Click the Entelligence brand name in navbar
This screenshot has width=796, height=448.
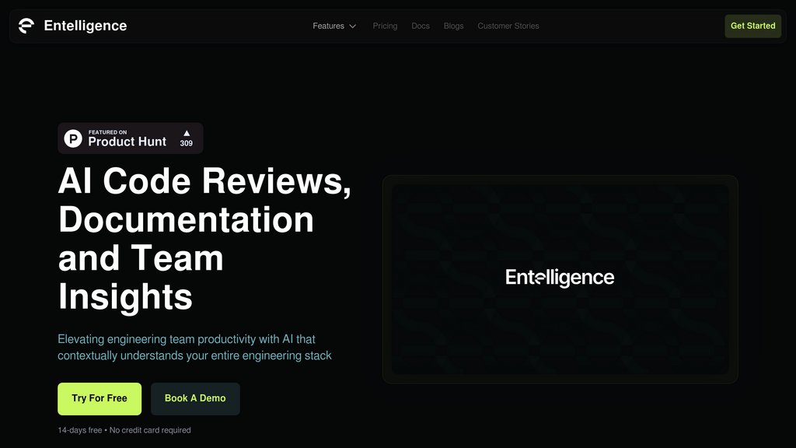(x=86, y=26)
